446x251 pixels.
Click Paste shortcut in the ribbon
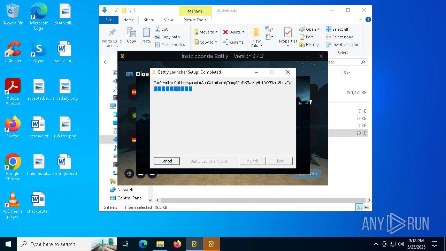(x=171, y=45)
